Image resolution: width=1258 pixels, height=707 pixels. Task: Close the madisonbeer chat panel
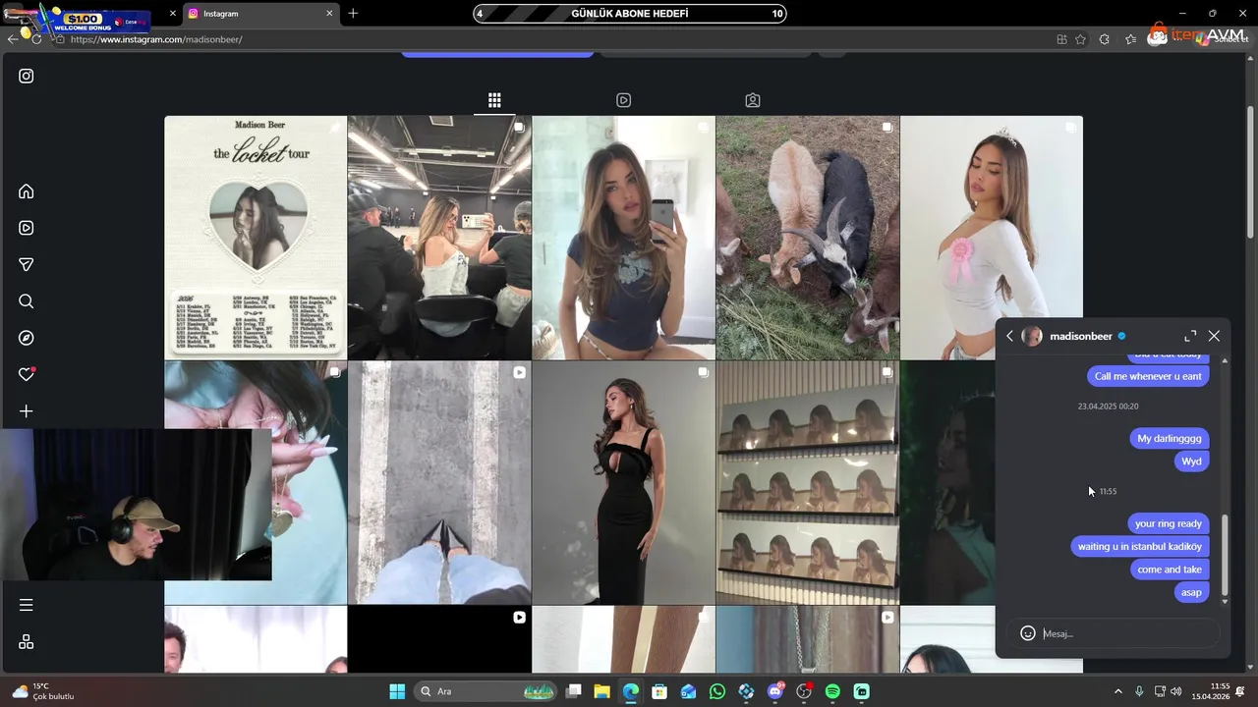[1214, 336]
